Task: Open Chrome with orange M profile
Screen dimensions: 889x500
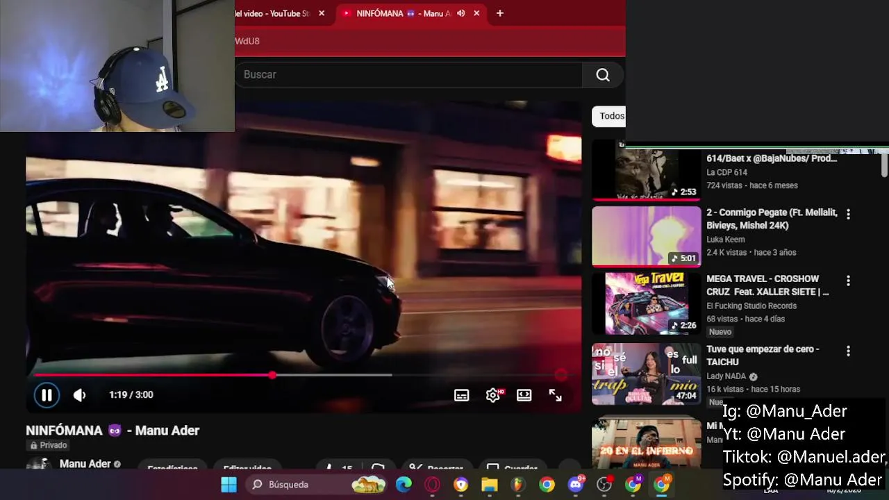Action: click(x=662, y=485)
